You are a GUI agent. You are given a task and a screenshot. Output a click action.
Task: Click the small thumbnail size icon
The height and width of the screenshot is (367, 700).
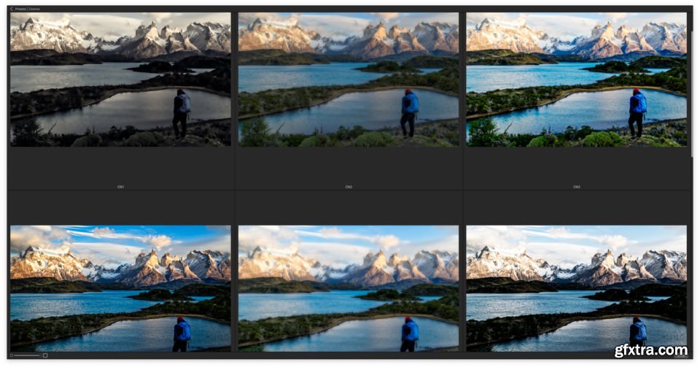tap(12, 355)
